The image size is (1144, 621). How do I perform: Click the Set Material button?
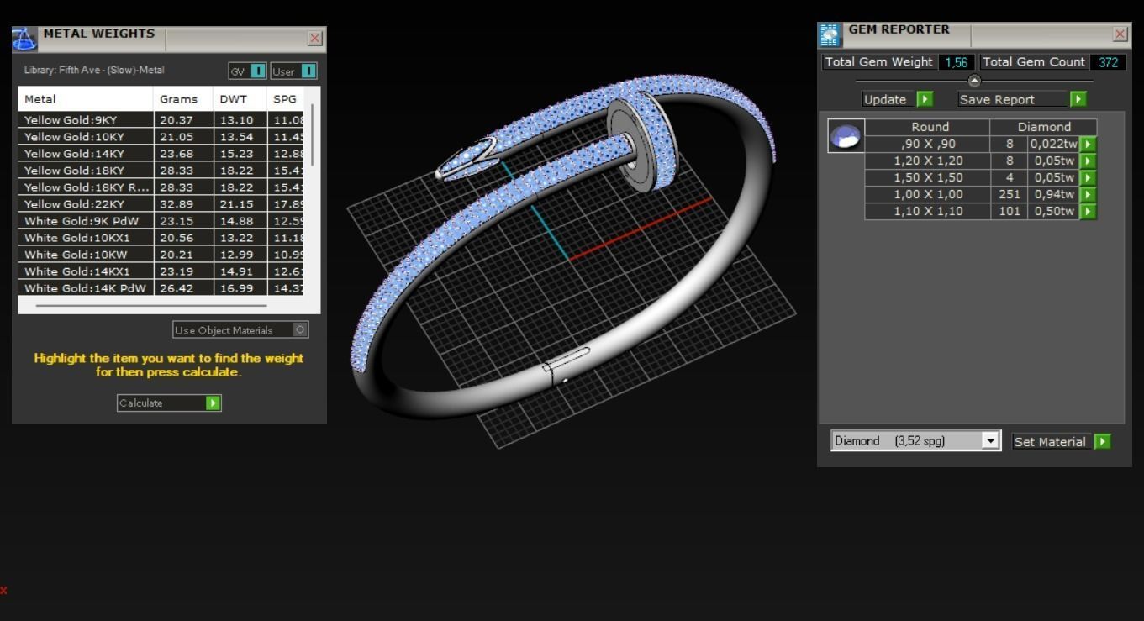(x=1062, y=441)
